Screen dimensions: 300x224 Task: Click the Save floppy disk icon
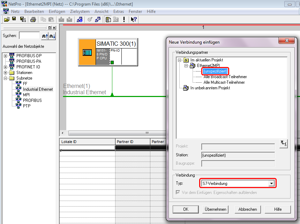(x=14, y=19)
